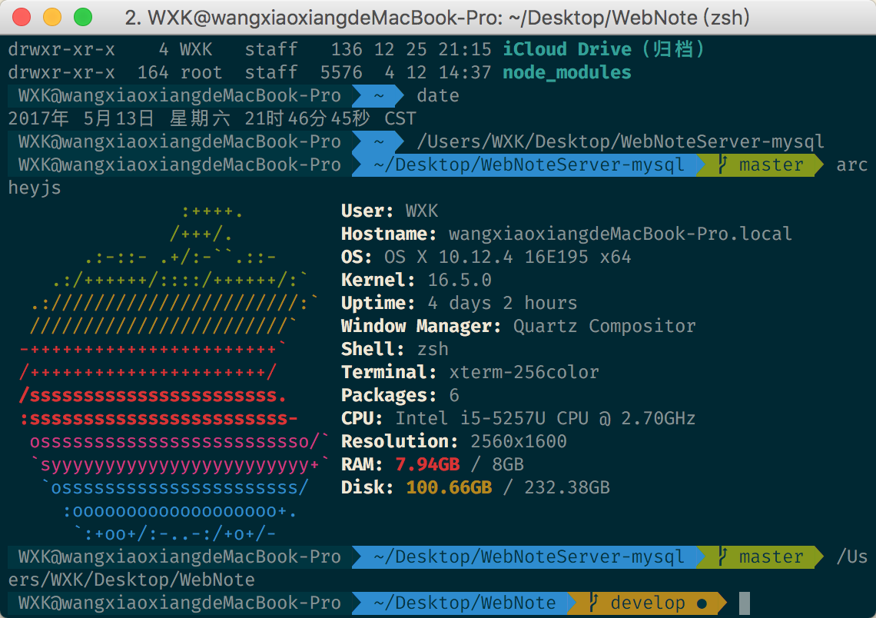Click the ~/Desktop/WebNote path segment on the last prompt
The image size is (876, 618).
(464, 603)
